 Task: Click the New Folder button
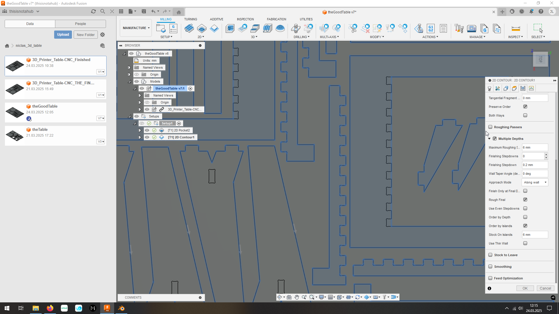[x=86, y=35]
